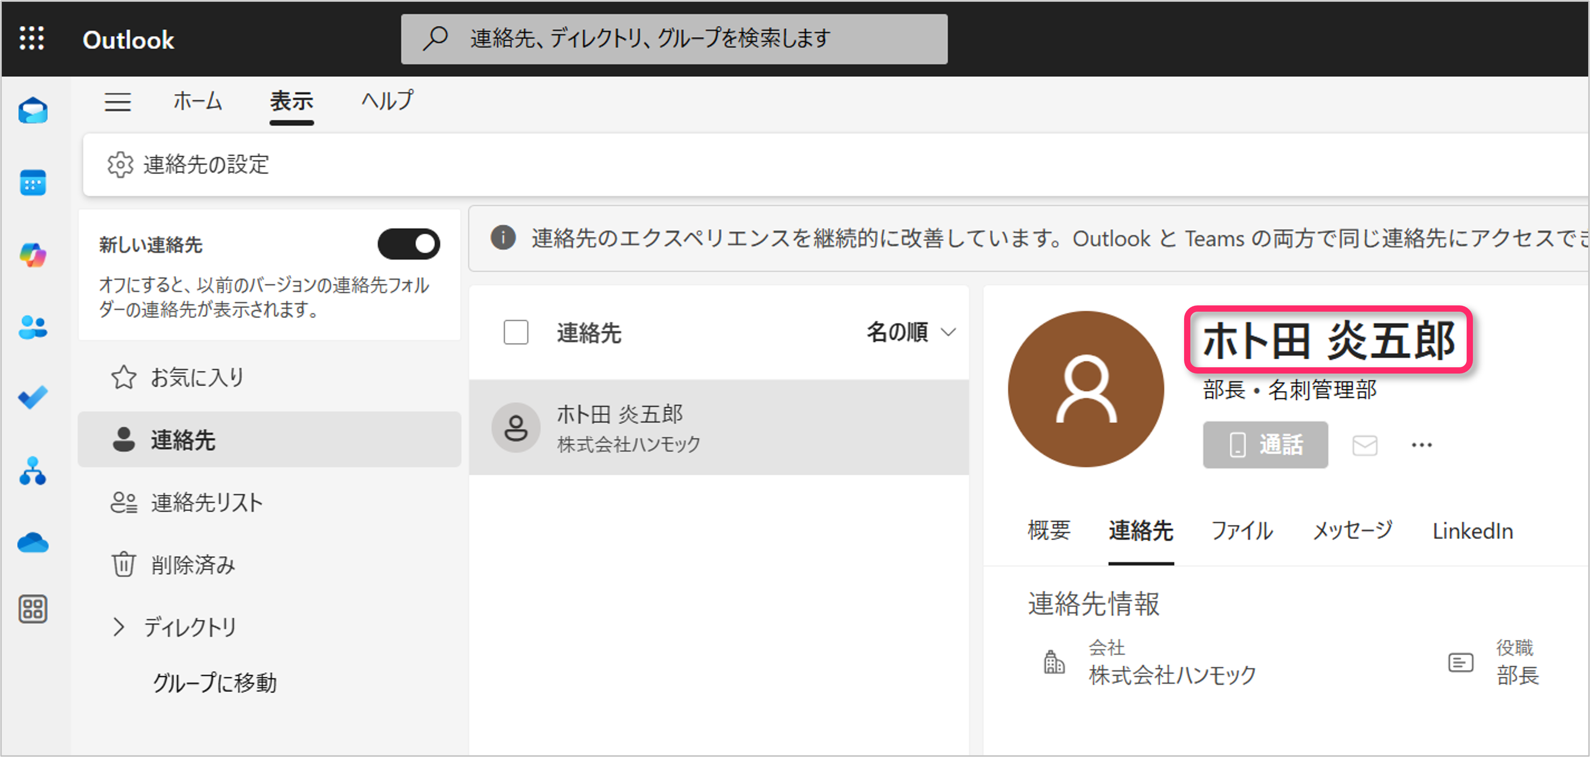Open Calendar icon in sidebar
1590x757 pixels.
33,183
